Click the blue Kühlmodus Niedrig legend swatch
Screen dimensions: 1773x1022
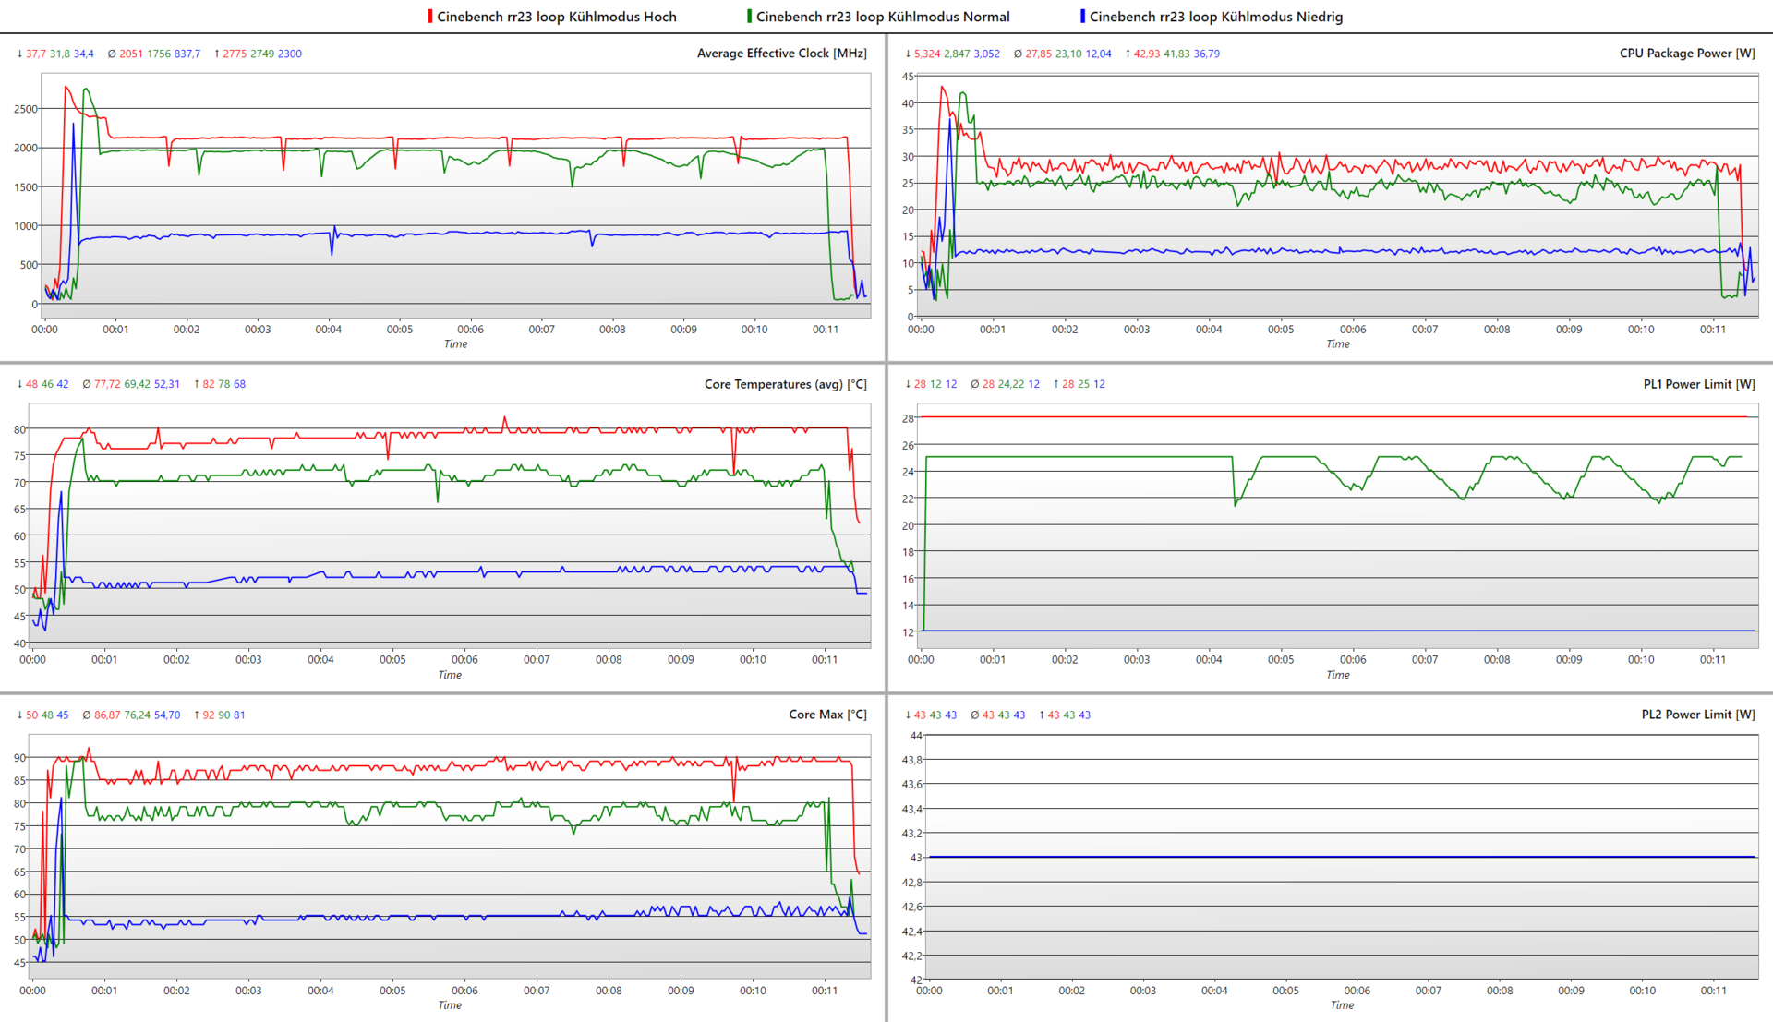(1082, 17)
